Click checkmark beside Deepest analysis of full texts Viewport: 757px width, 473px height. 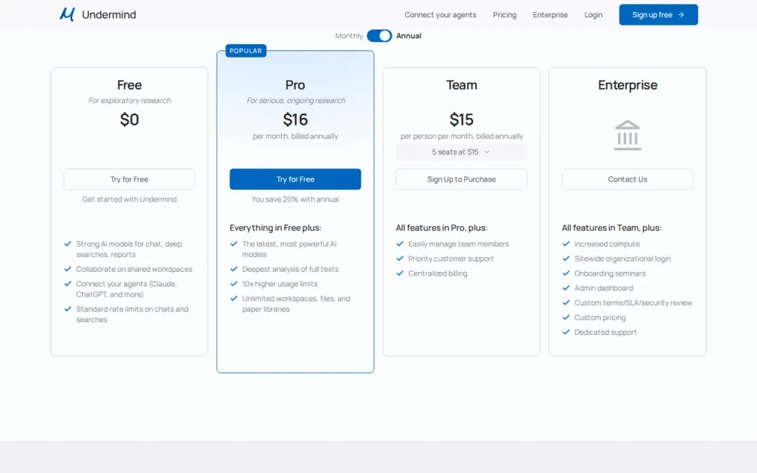[234, 269]
